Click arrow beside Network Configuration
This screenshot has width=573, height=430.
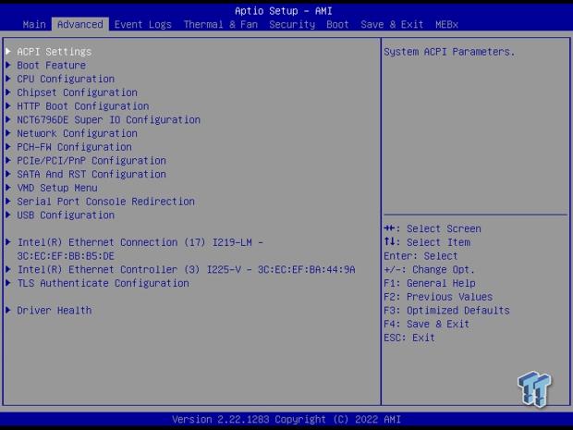click(8, 133)
